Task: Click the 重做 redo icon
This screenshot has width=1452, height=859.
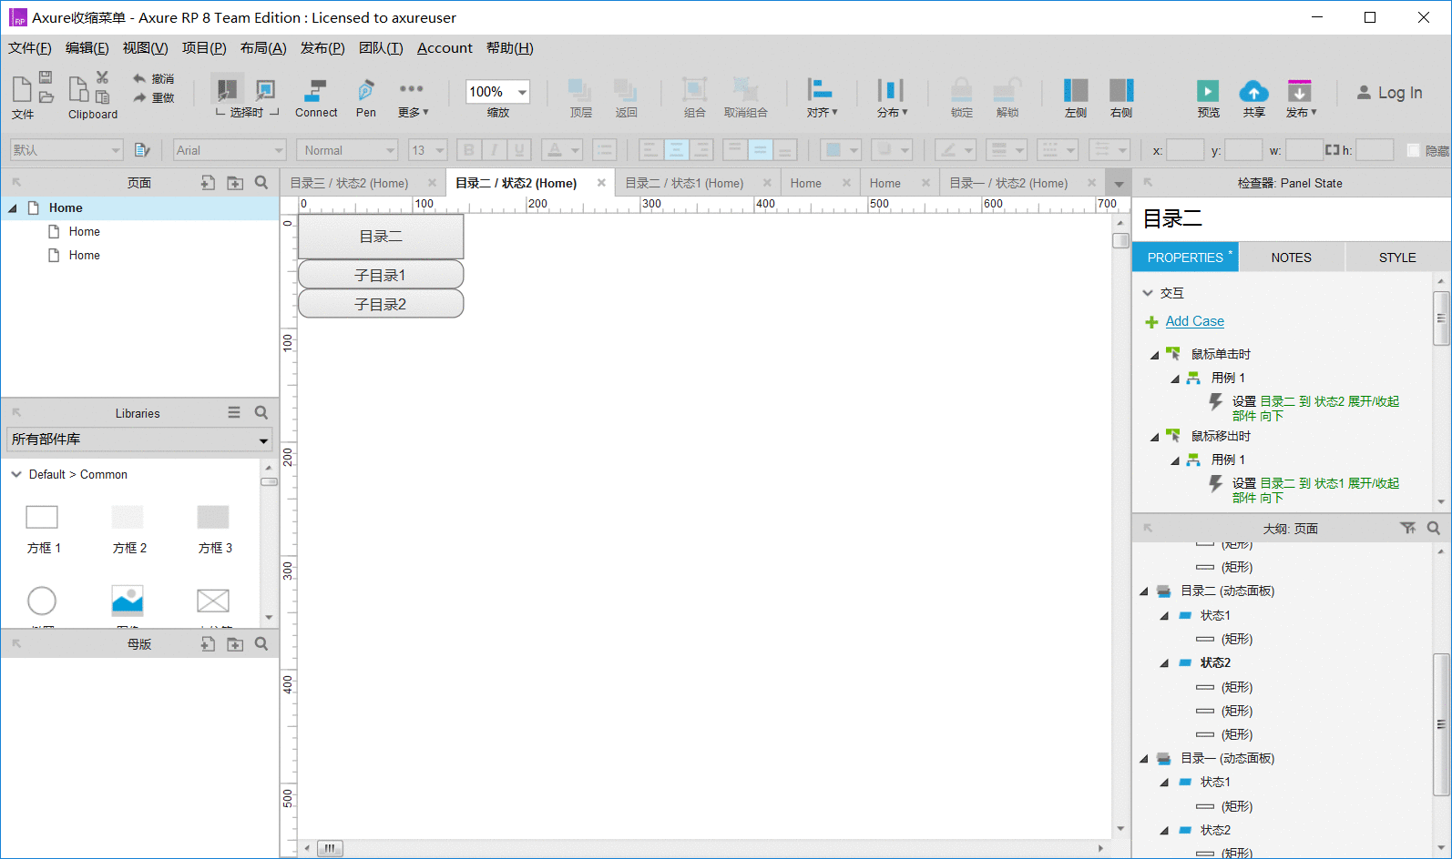Action: pos(139,97)
